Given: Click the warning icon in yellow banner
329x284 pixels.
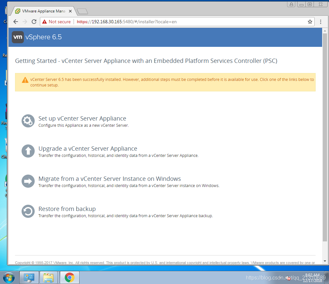Looking at the screenshot, I should [25, 80].
